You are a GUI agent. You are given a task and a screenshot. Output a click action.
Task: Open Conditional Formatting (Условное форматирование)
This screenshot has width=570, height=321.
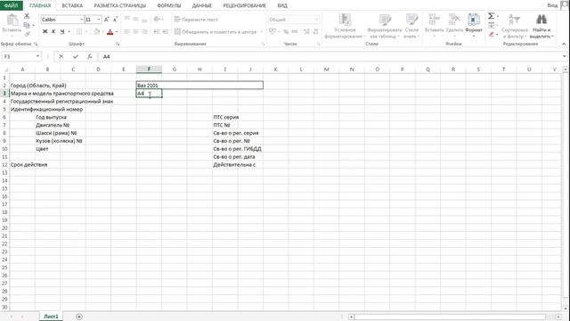(345, 26)
